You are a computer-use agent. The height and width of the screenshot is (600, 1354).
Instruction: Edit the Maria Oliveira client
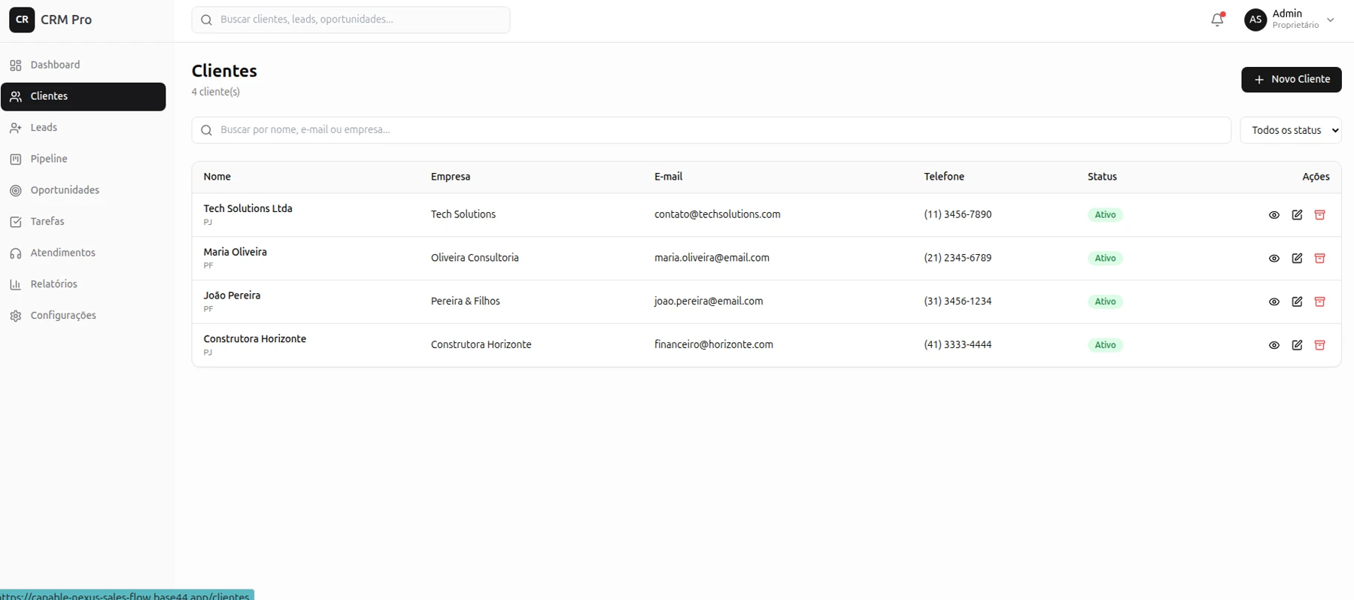point(1297,259)
